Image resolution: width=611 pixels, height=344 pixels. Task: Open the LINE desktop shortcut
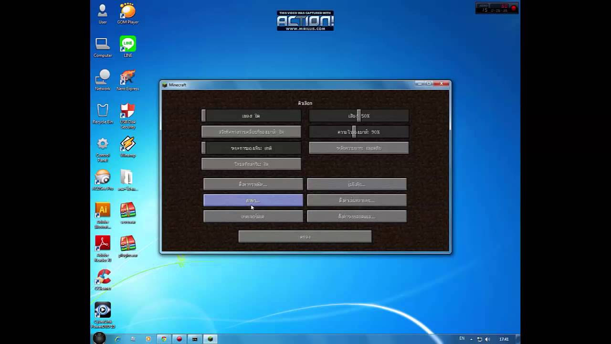pyautogui.click(x=127, y=47)
